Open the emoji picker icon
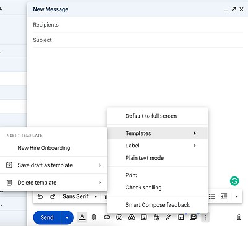Image resolution: width=248 pixels, height=226 pixels. (x=119, y=217)
